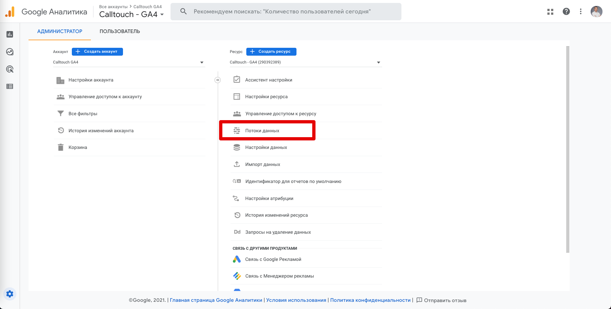611x309 pixels.
Task: Open the property switcher chevron in the header
Action: 162,14
